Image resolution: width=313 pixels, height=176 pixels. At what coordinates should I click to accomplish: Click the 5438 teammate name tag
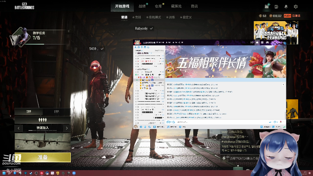pyautogui.click(x=96, y=48)
